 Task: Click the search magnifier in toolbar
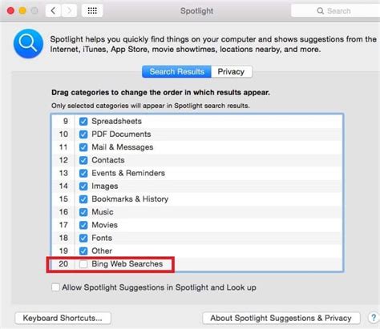pyautogui.click(x=320, y=11)
